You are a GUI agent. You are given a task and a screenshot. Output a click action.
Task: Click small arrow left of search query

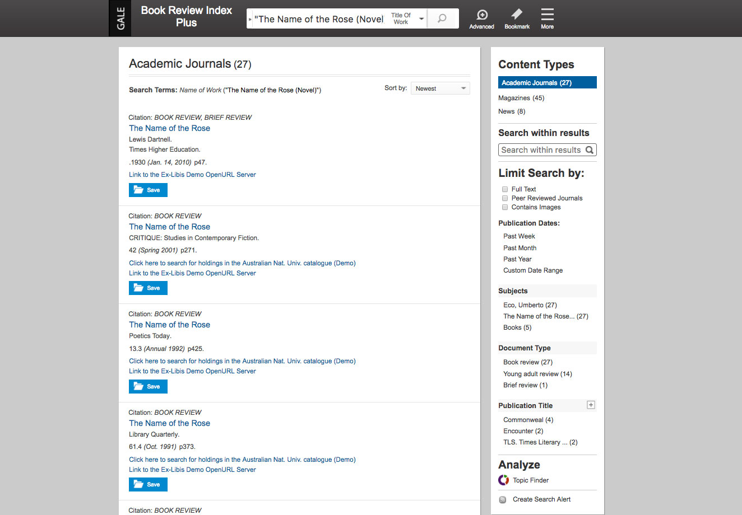[250, 19]
